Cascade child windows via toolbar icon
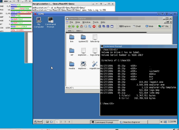179x130 pixels. point(104,26)
